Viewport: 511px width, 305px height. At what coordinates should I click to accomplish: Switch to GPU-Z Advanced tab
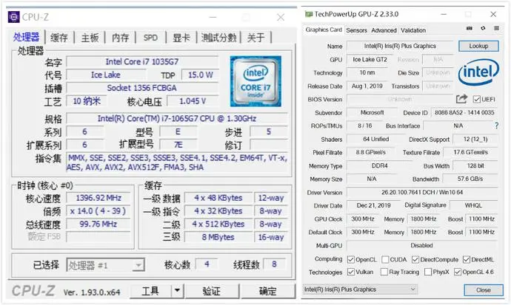384,30
